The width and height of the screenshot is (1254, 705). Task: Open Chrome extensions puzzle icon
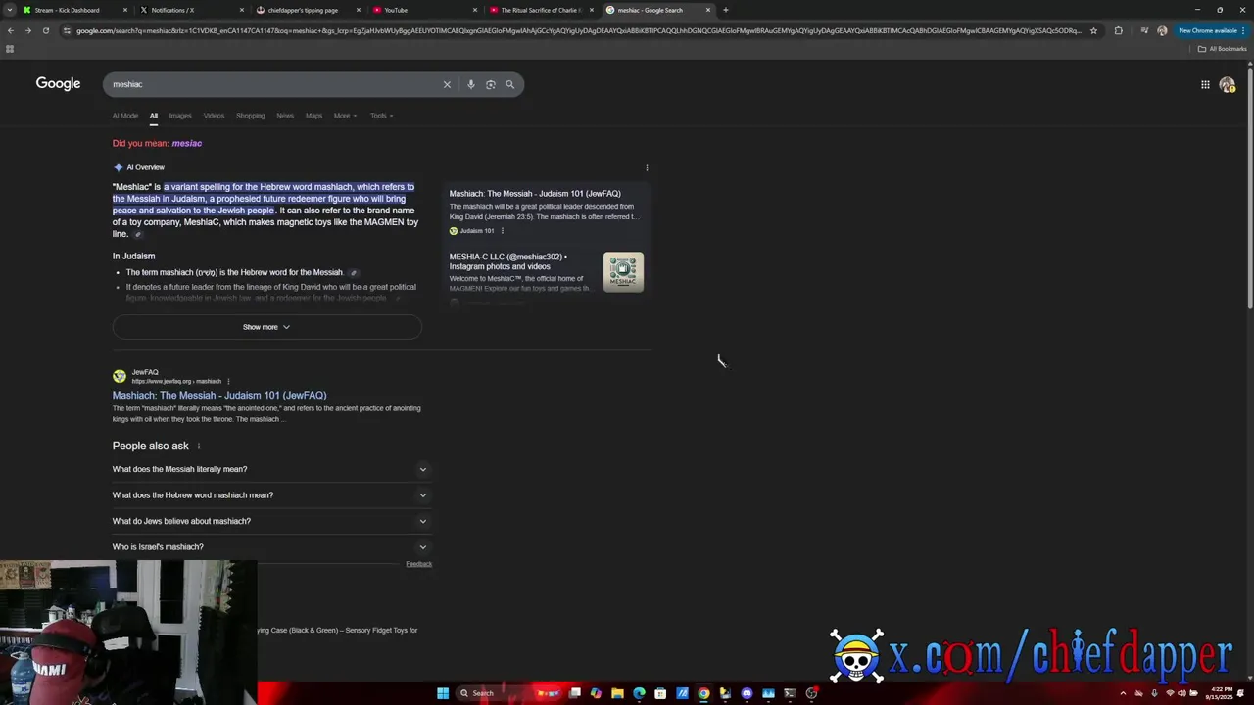pos(1119,30)
